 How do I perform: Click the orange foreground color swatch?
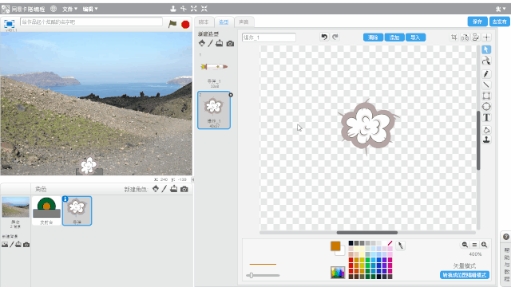tap(335, 246)
